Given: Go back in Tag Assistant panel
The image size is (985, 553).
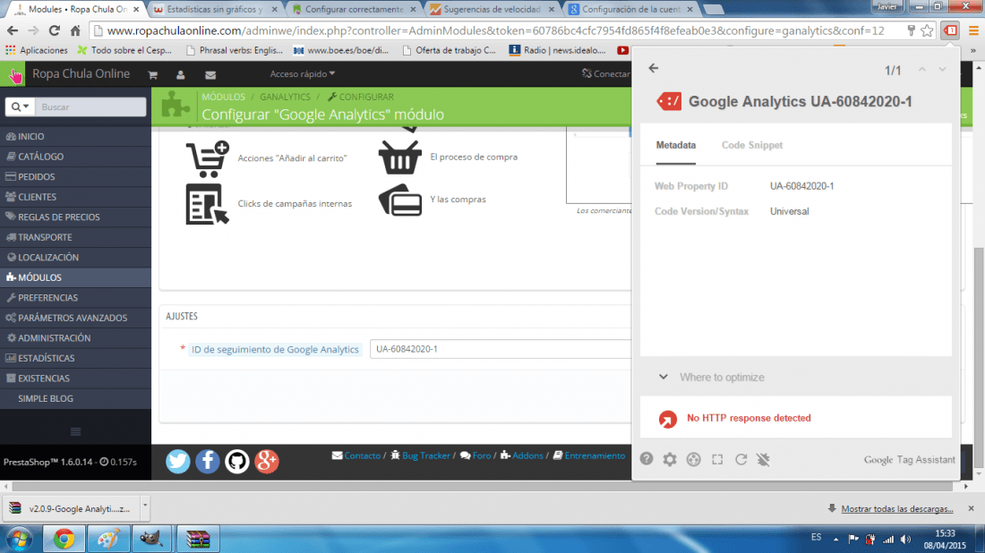Looking at the screenshot, I should tap(654, 68).
